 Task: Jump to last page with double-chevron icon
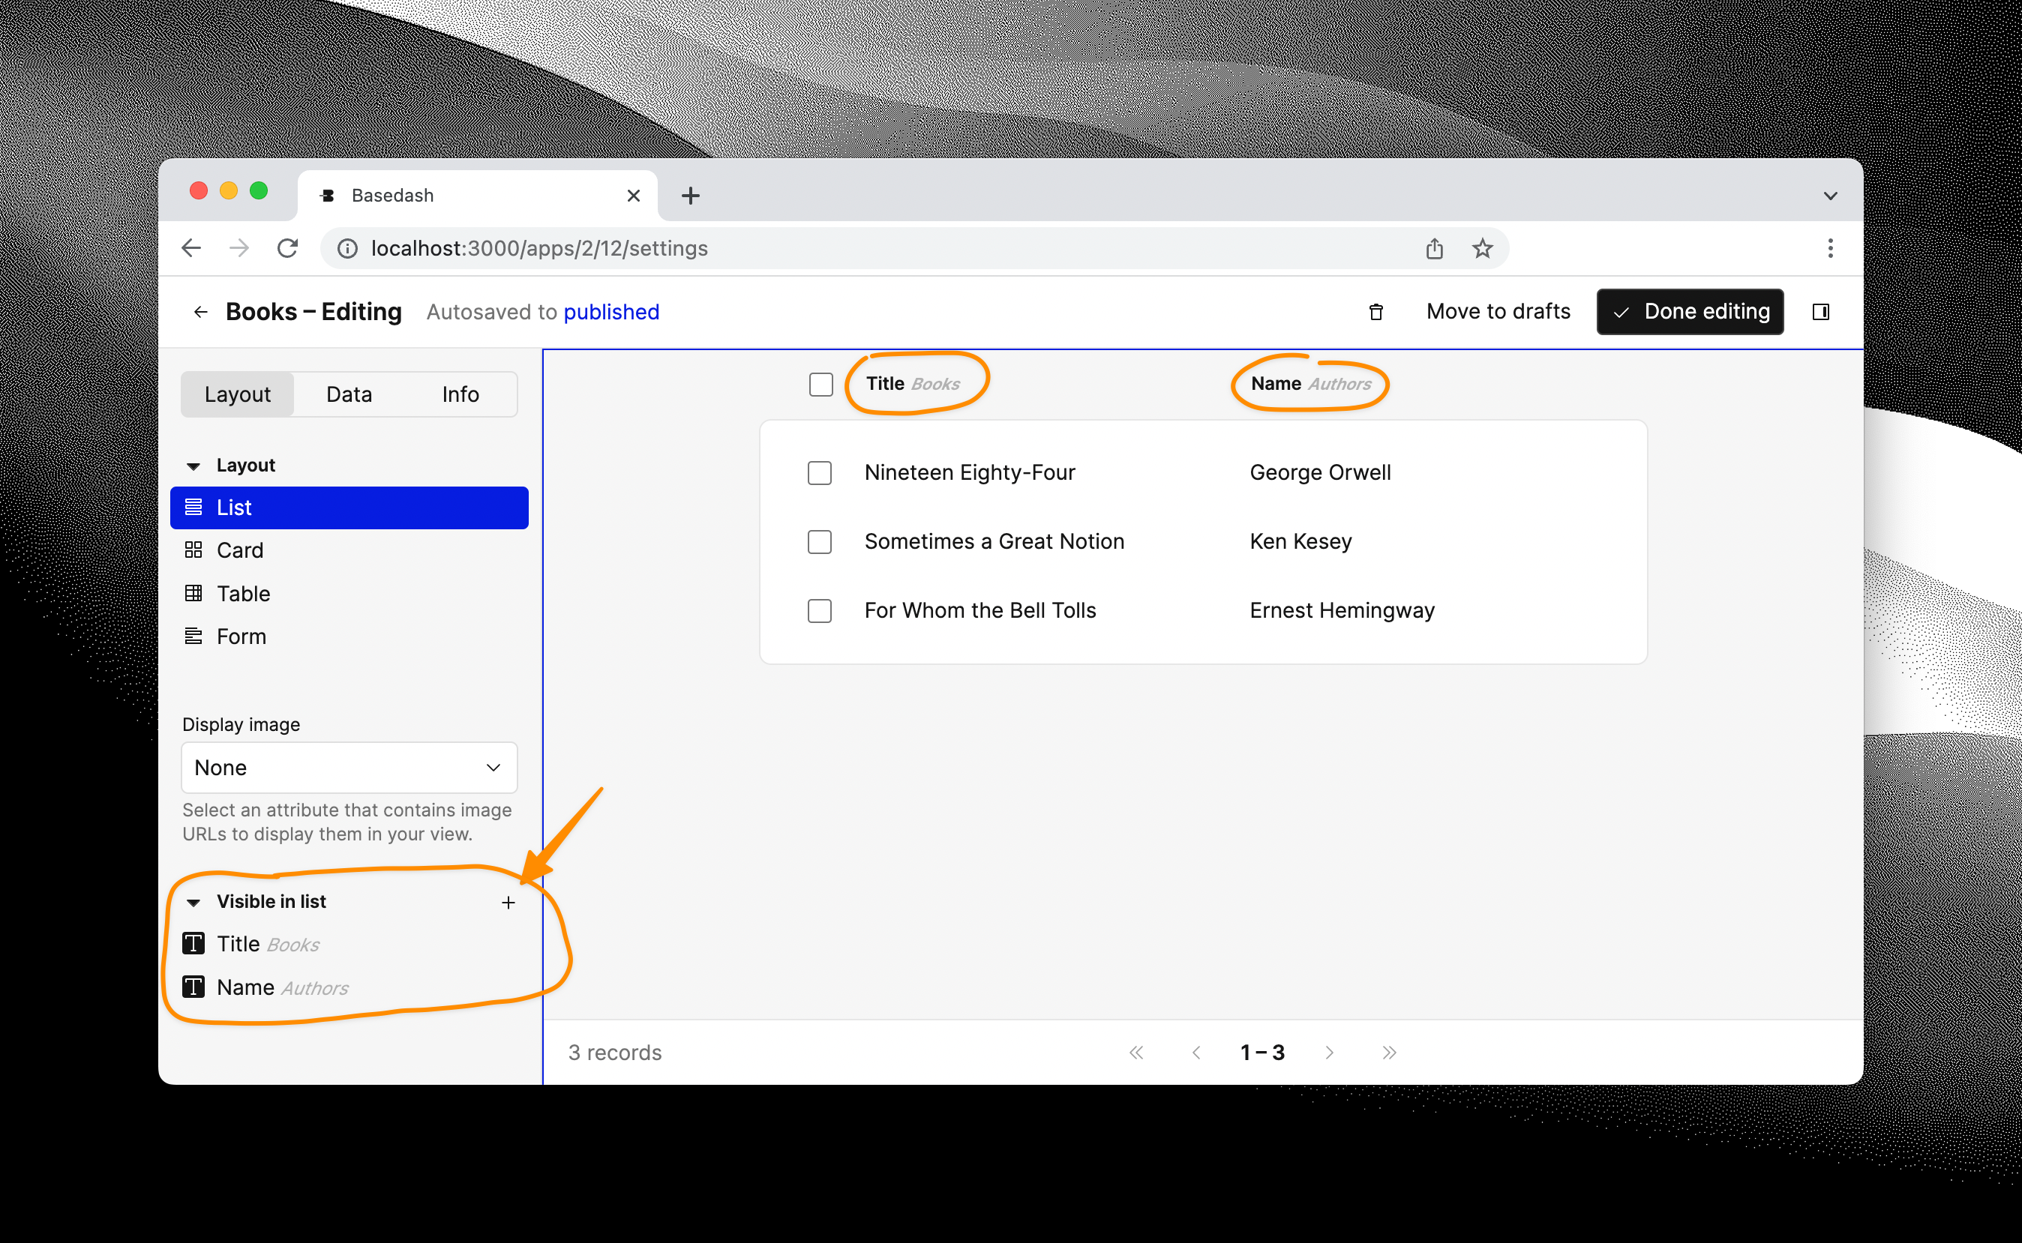tap(1390, 1052)
